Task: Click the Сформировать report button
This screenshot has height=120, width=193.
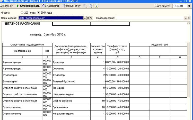Action: [x=28, y=6]
